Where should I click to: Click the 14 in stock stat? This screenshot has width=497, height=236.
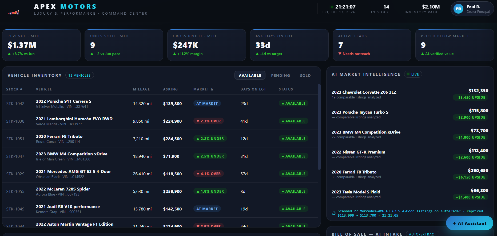point(380,9)
